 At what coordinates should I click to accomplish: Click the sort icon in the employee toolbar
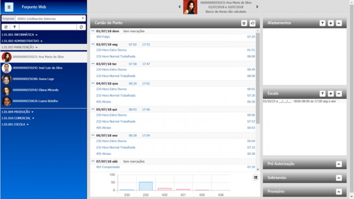6,27
